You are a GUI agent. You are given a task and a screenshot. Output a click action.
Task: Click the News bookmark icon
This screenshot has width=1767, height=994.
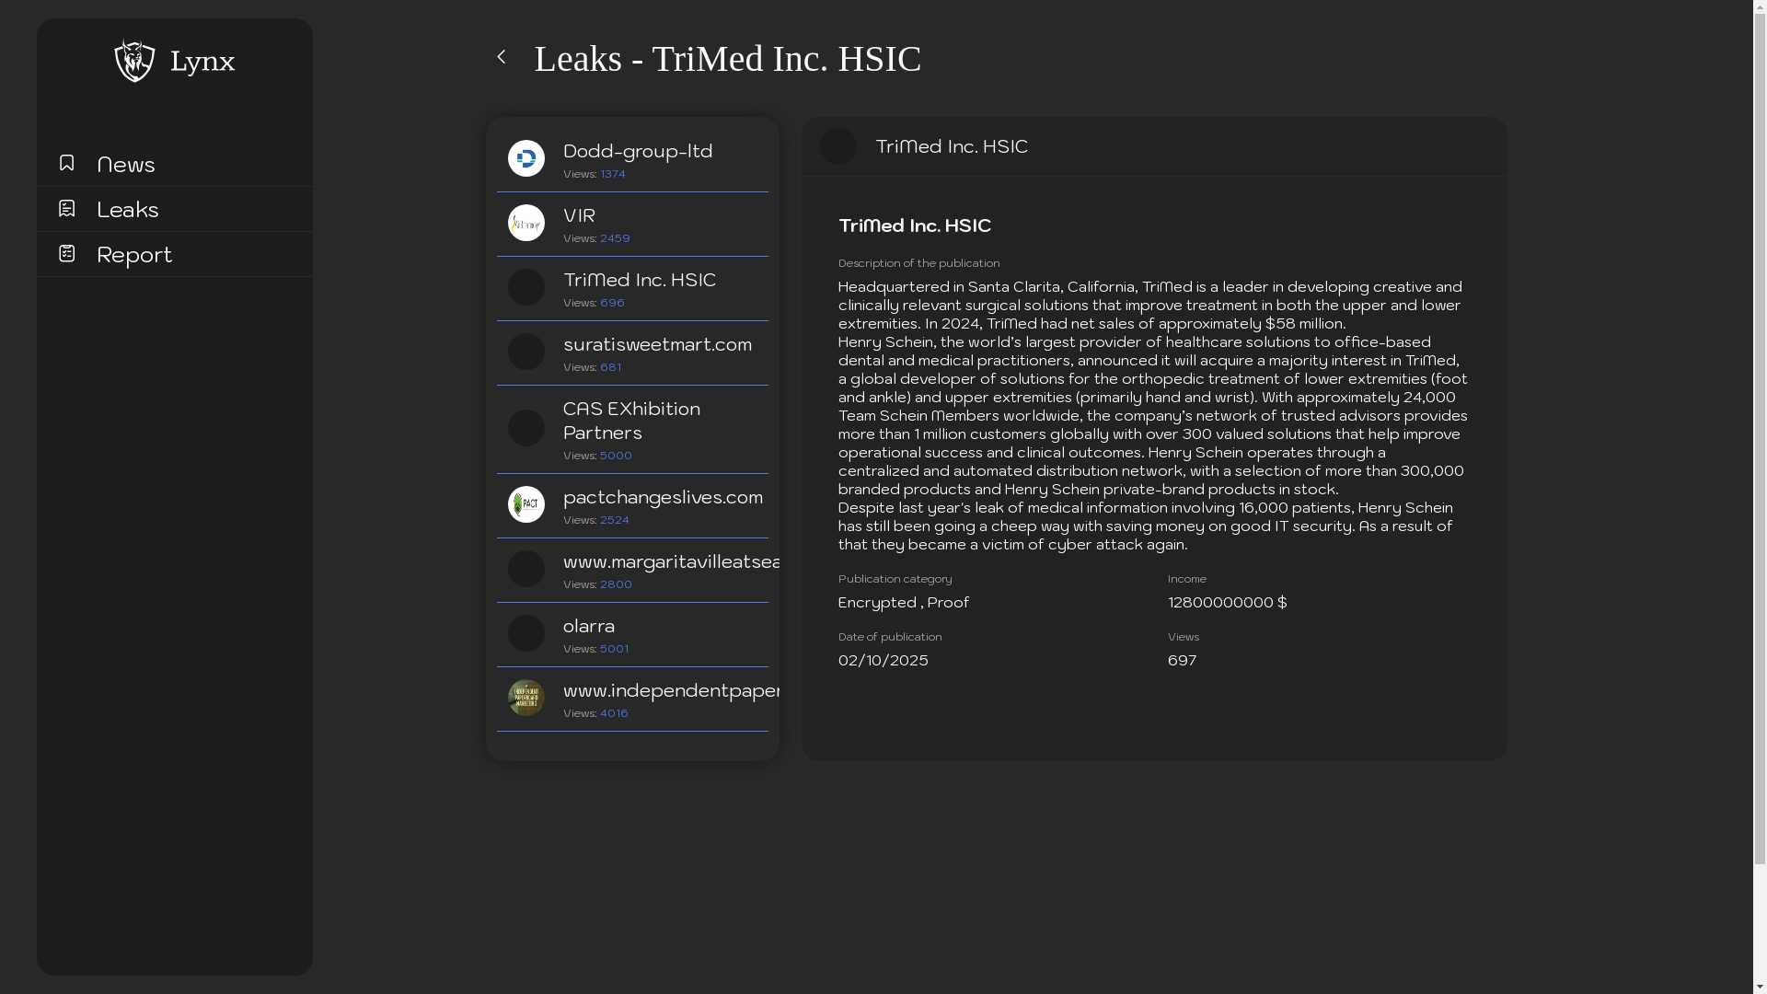[66, 163]
